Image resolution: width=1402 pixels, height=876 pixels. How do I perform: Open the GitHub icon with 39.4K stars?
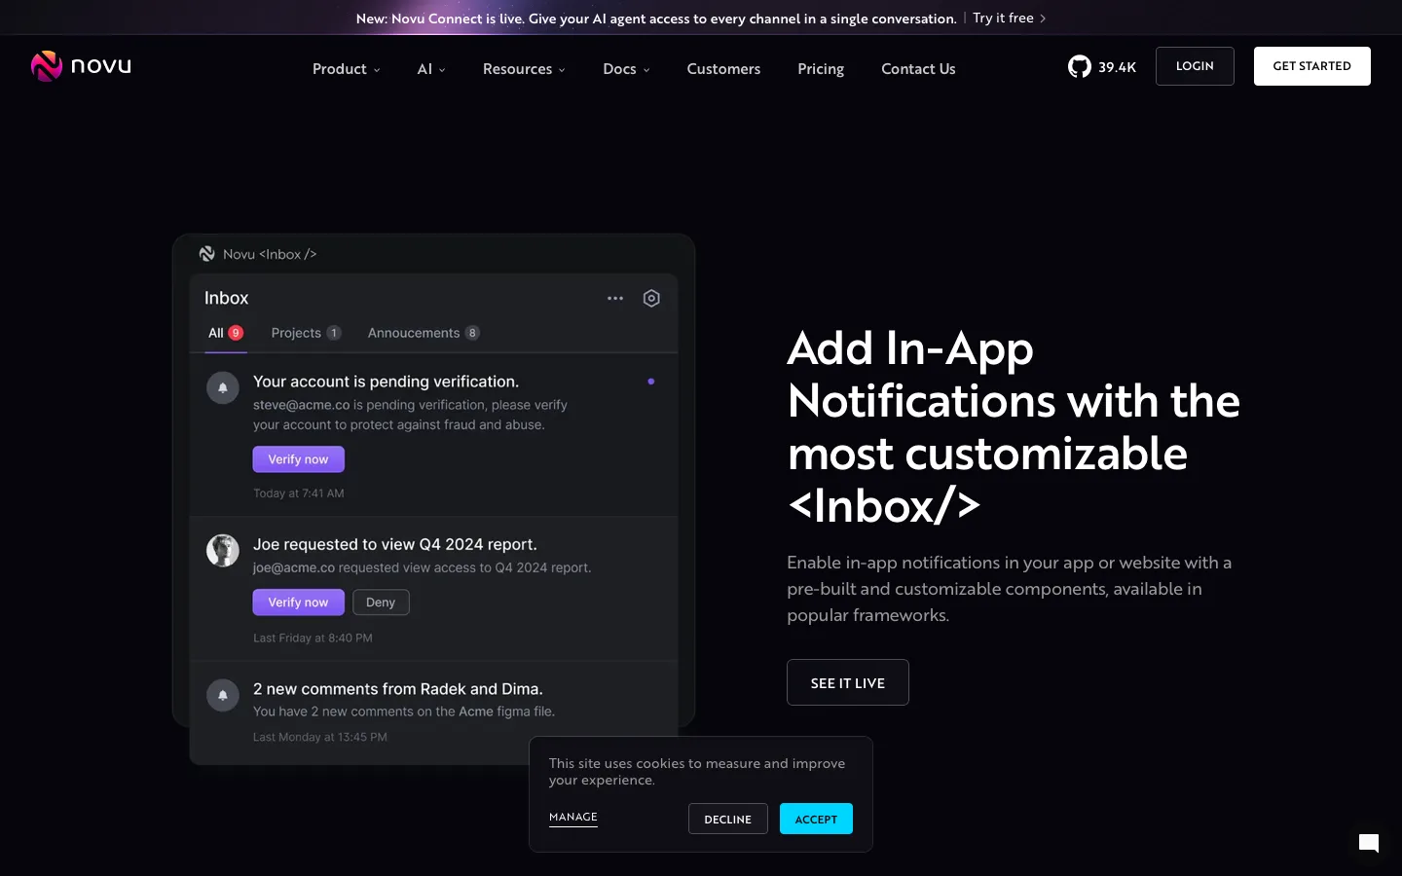pos(1102,67)
